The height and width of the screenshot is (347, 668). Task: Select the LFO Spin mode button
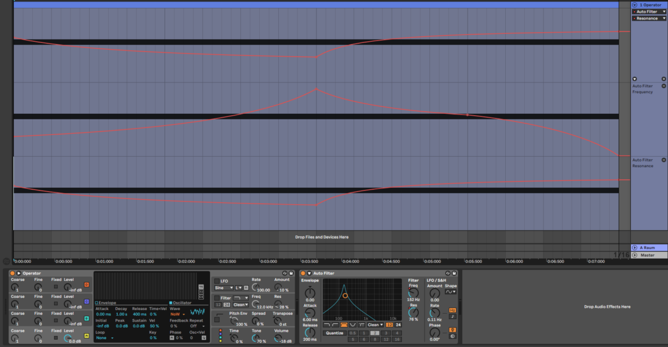452,336
